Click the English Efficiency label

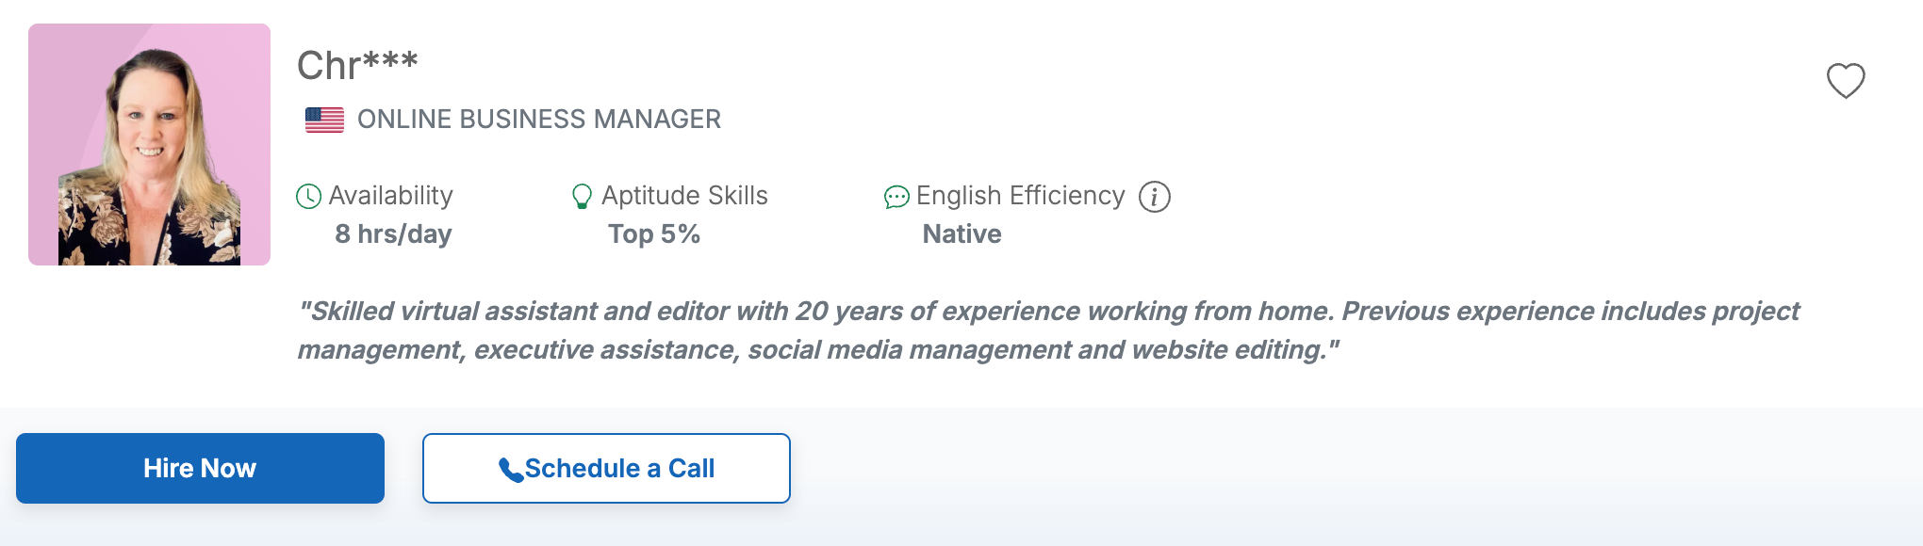pyautogui.click(x=1020, y=196)
